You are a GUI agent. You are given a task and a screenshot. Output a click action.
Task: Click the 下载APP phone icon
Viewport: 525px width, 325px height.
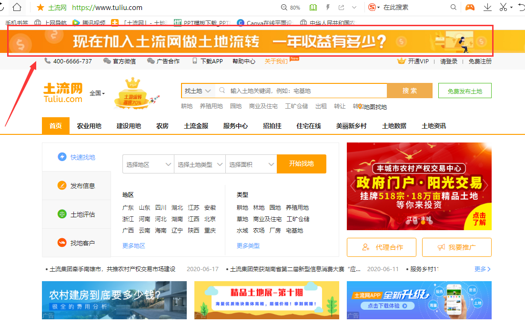click(x=194, y=61)
